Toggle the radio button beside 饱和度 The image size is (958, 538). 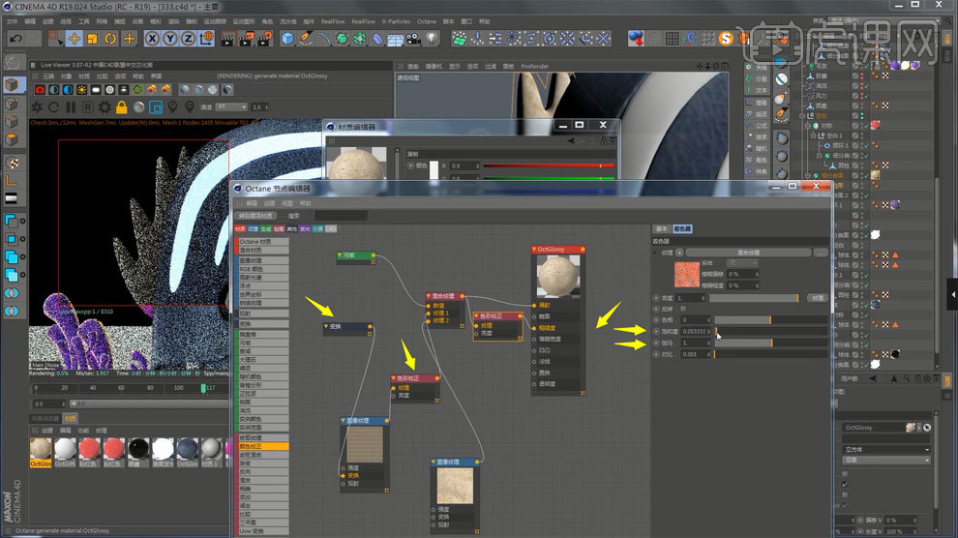pos(657,331)
